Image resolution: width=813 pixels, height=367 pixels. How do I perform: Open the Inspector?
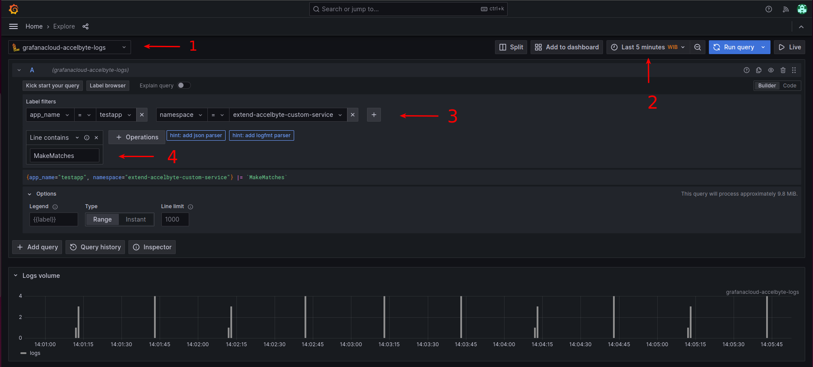[x=152, y=247]
